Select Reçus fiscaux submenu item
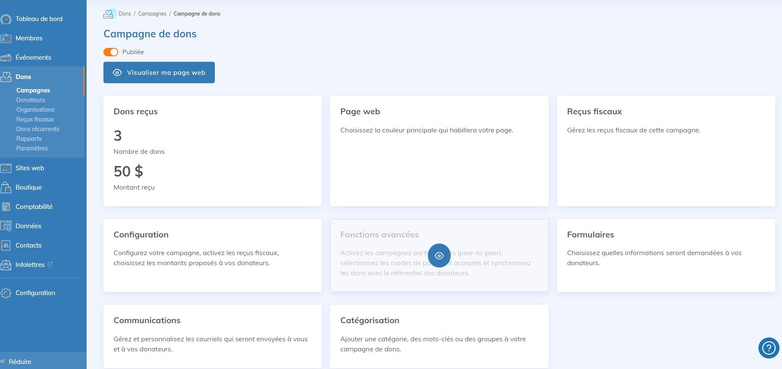 click(35, 119)
